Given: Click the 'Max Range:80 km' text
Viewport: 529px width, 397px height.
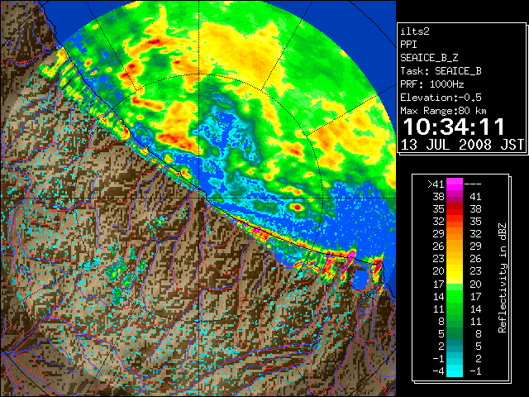Looking at the screenshot, I should click(x=443, y=111).
